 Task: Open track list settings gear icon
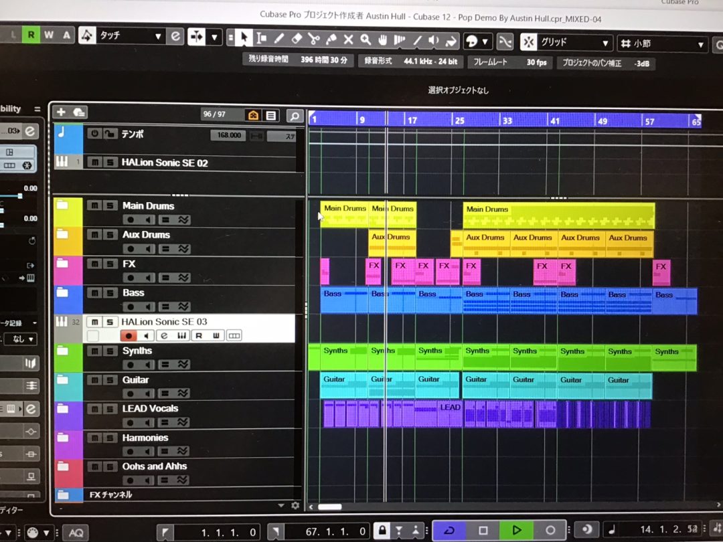296,506
